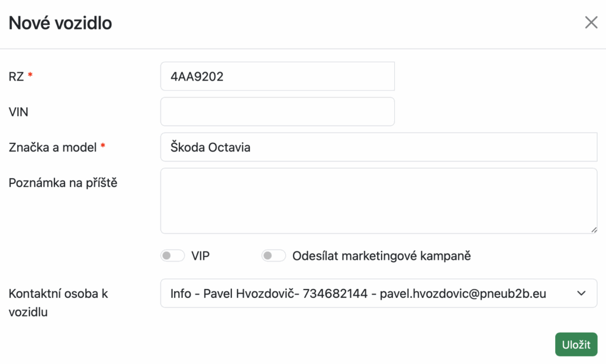Click the Poznámka na příště label
The height and width of the screenshot is (364, 606).
coord(63,183)
